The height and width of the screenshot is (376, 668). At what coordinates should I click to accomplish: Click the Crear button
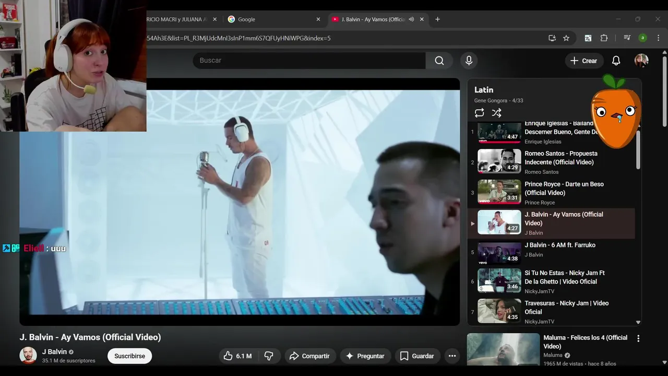(x=584, y=61)
